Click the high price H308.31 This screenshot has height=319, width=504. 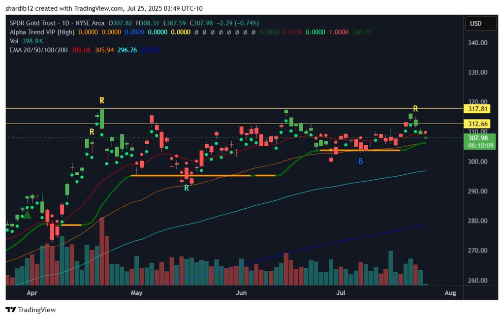coord(148,23)
